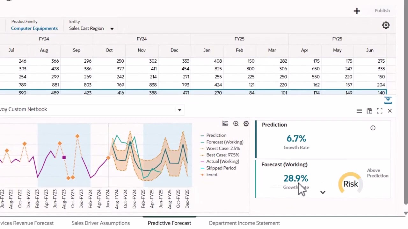408x229 pixels.
Task: Click the Publish button
Action: click(x=382, y=10)
